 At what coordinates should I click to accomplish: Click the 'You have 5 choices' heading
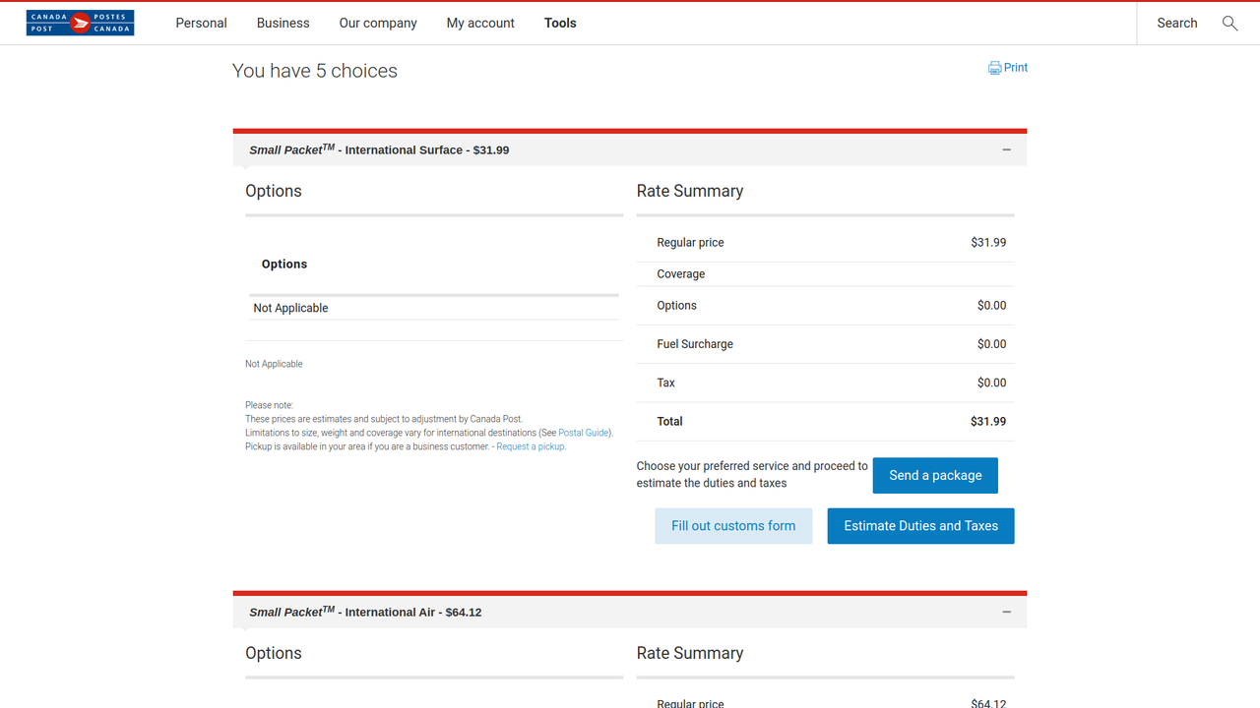pos(315,71)
